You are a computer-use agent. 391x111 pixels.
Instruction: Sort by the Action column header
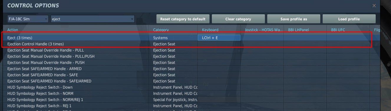[x=13, y=30]
